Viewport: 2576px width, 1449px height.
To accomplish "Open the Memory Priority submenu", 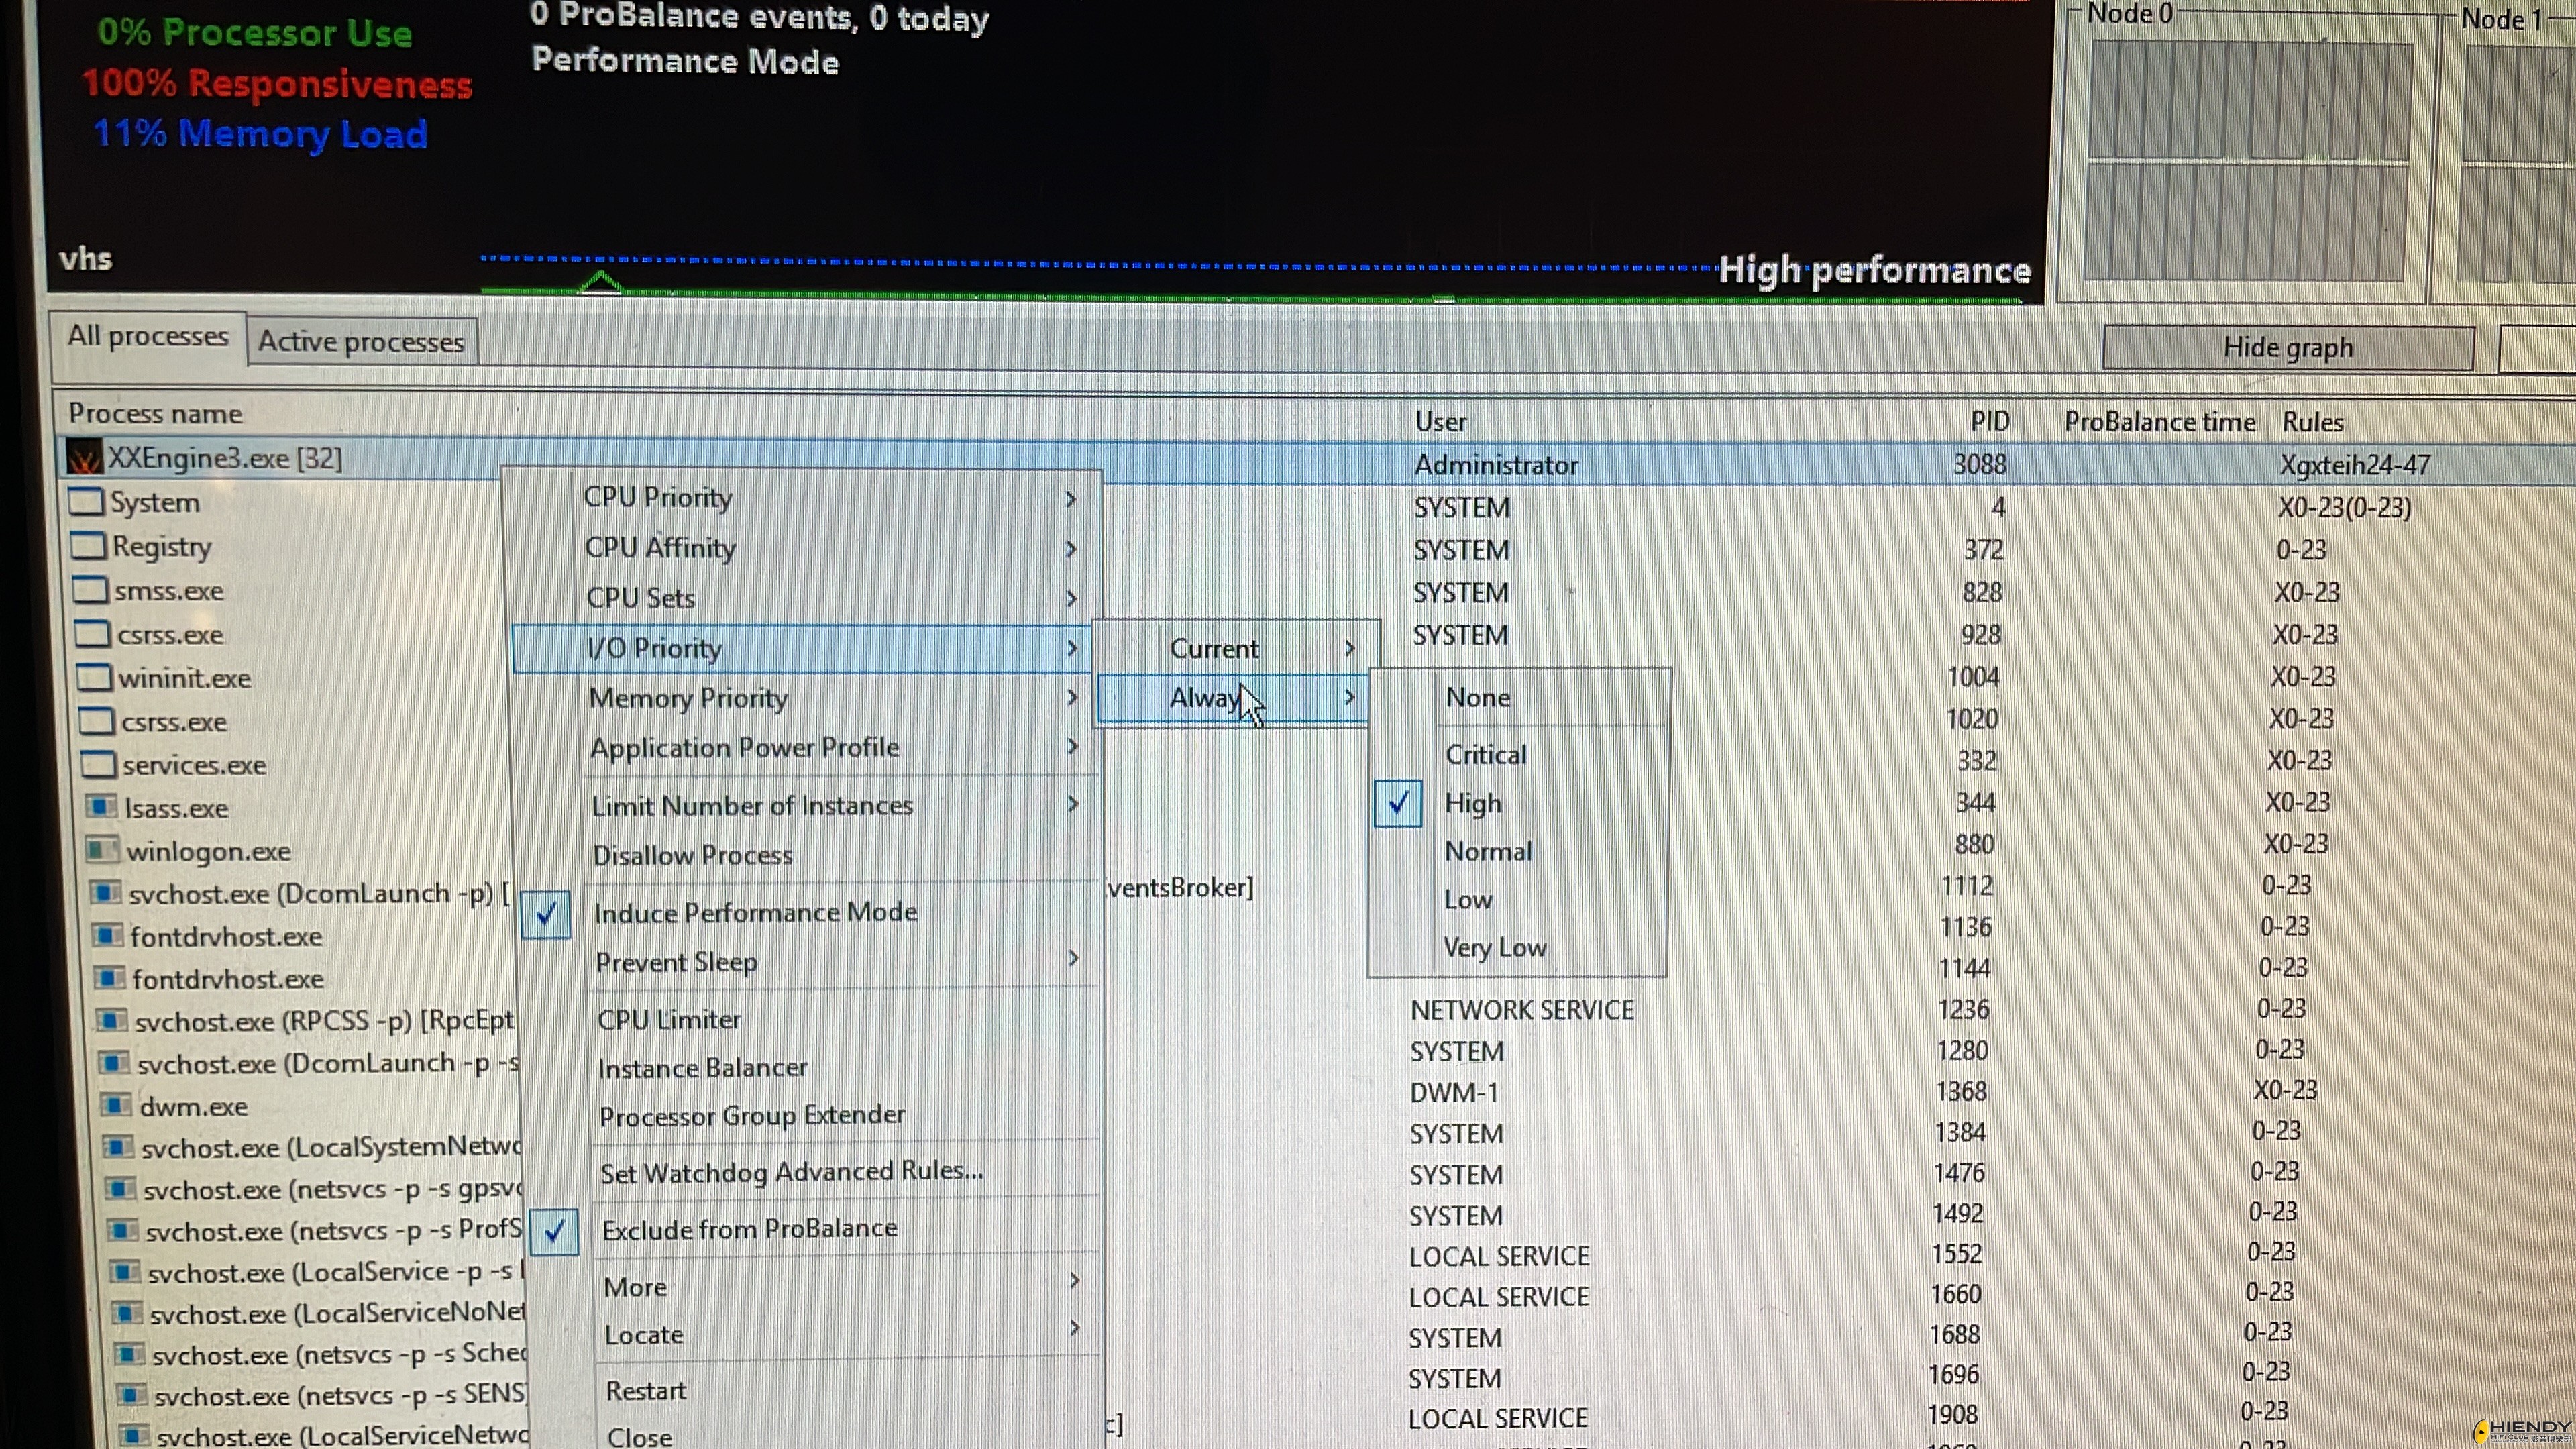I will pos(689,697).
